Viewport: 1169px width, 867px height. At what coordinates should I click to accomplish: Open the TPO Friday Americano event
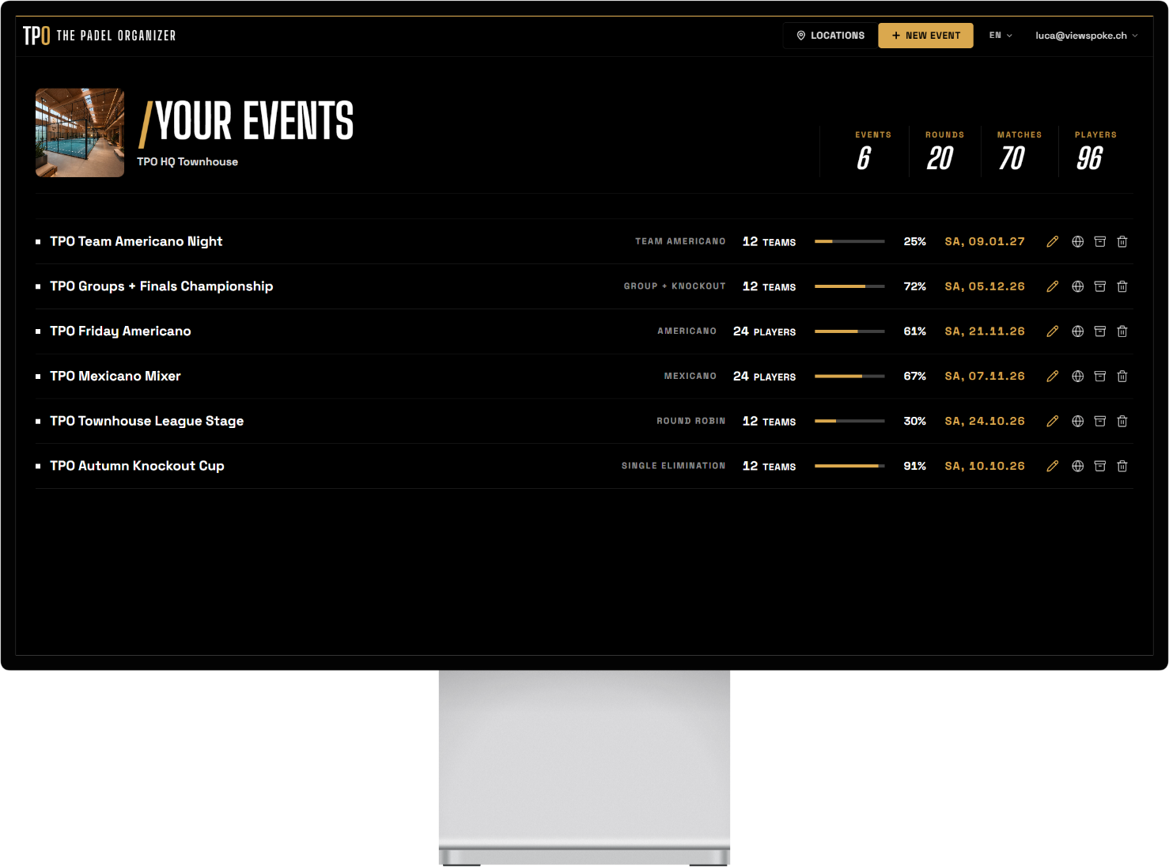tap(120, 331)
